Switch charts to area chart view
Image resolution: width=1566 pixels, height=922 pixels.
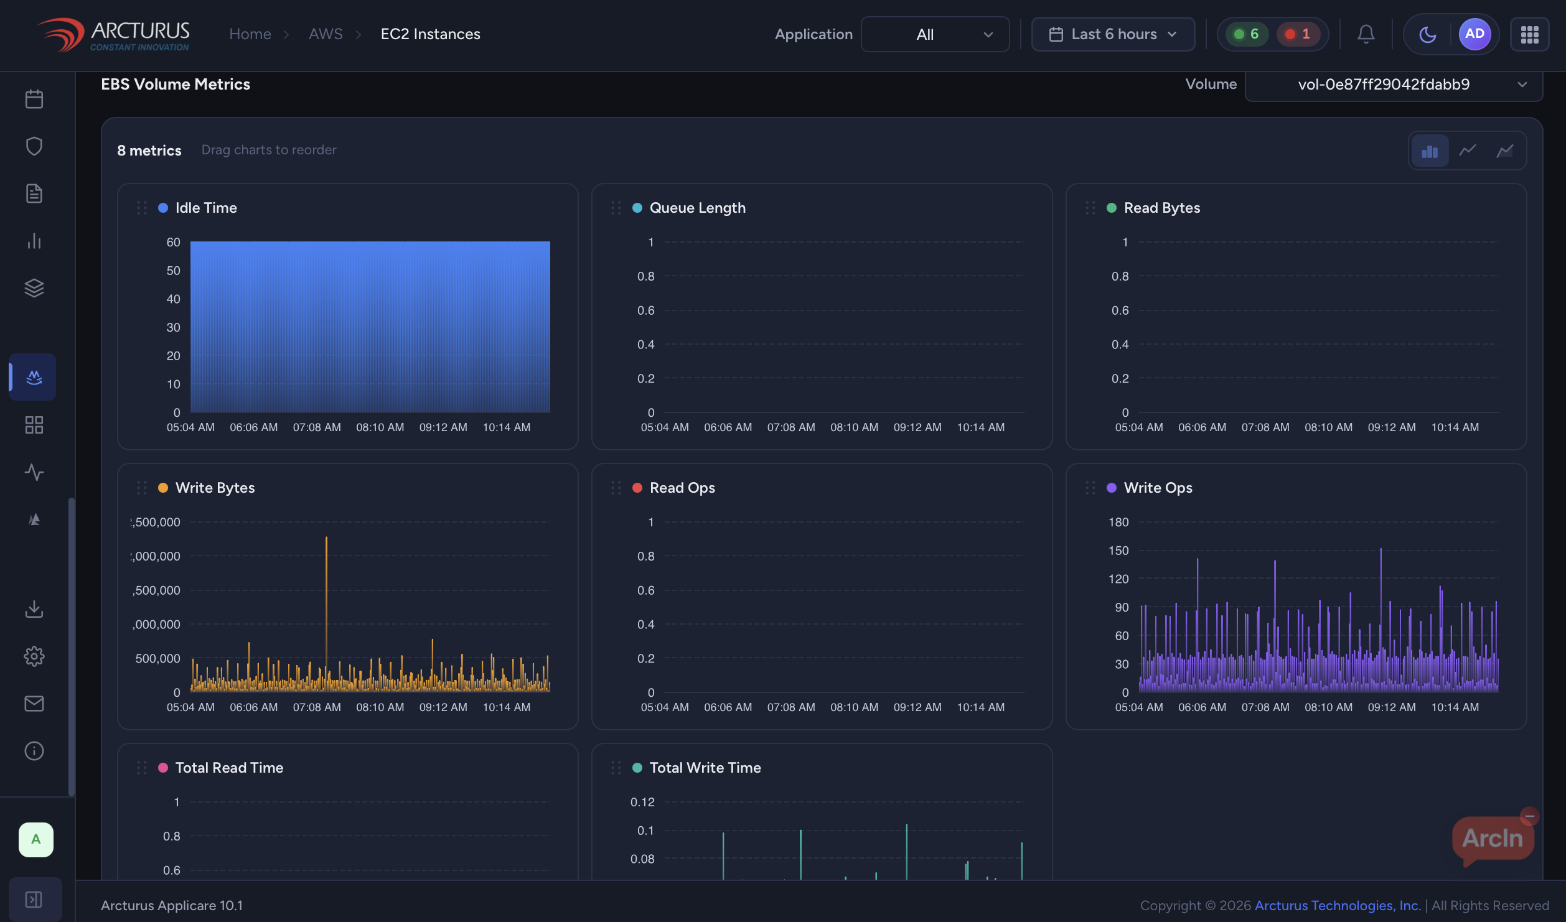1505,151
